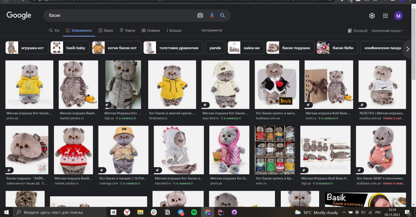Click the Windows taskbar search box

tap(59, 212)
